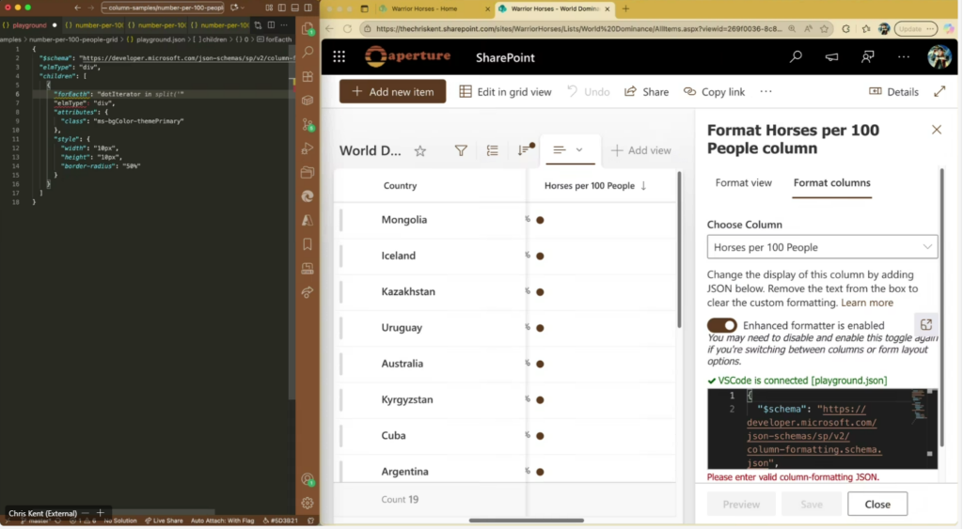Click the horizontal scrollbar under the list

[527, 521]
